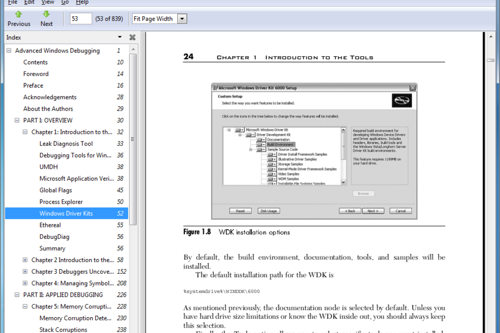
Task: Go to the next page with the down arrow
Action: click(46, 14)
